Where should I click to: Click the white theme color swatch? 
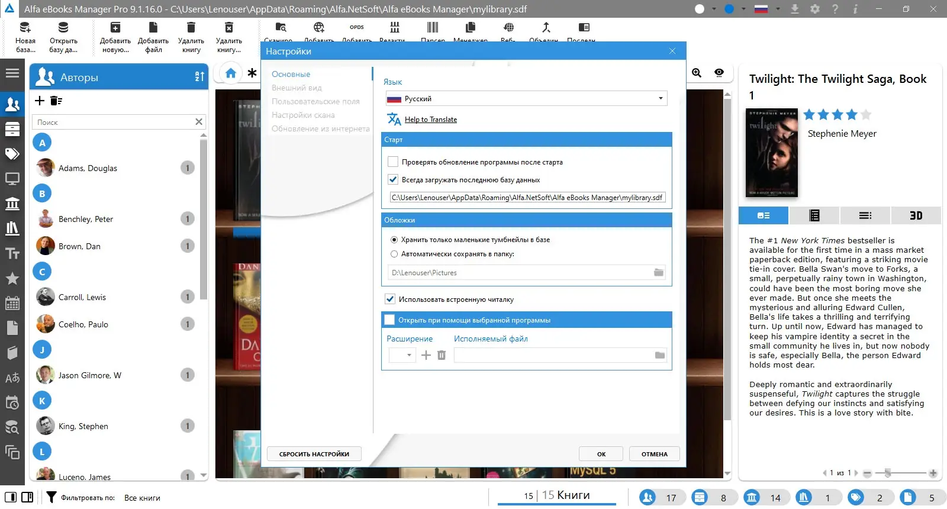pos(700,9)
